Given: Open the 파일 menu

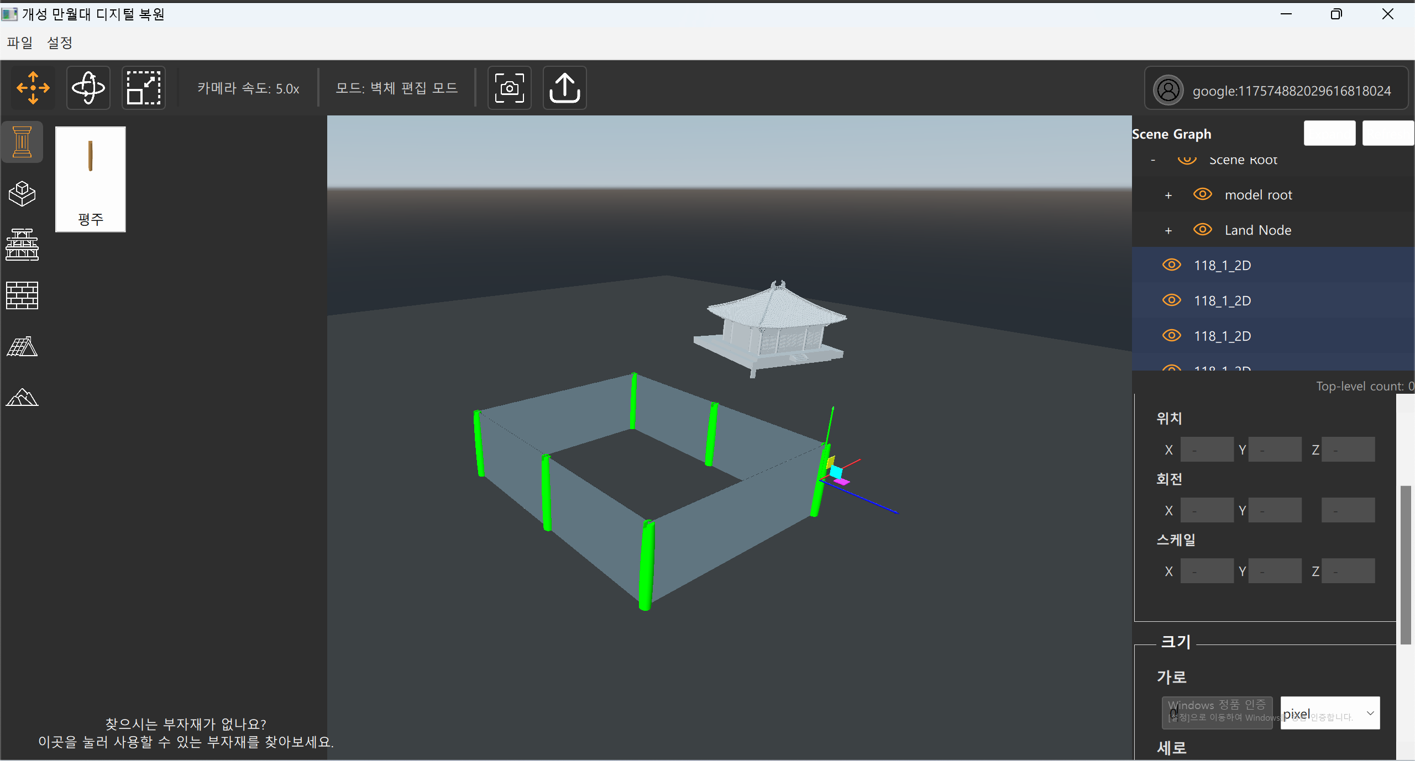Looking at the screenshot, I should point(20,43).
